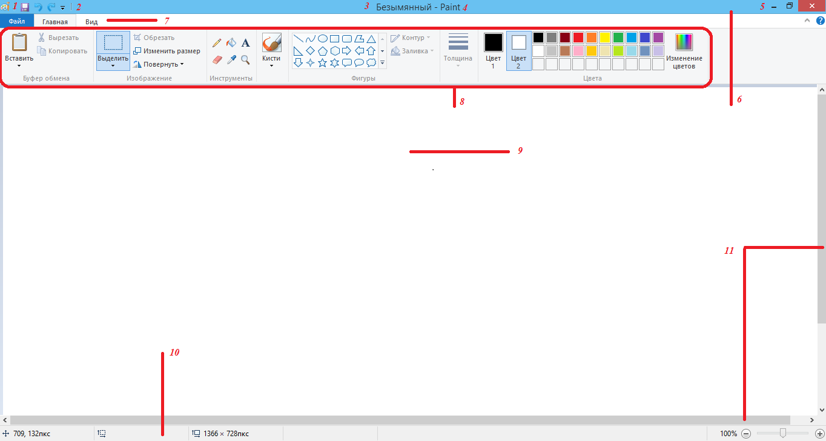Select the Magnifier tool
The image size is (826, 441).
pos(245,59)
